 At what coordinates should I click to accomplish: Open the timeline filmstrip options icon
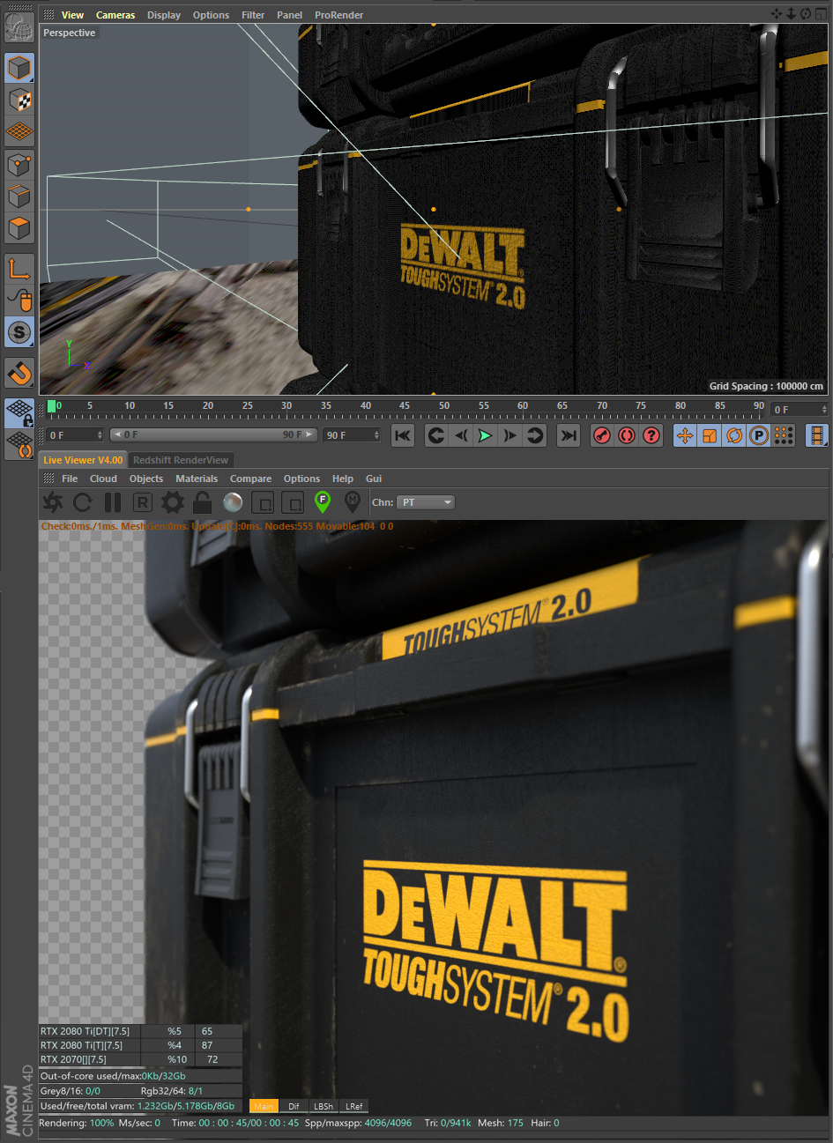[x=817, y=435]
